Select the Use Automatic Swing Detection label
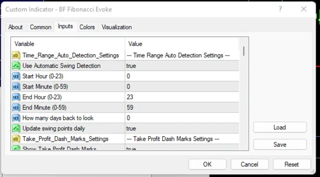 tap(61, 66)
